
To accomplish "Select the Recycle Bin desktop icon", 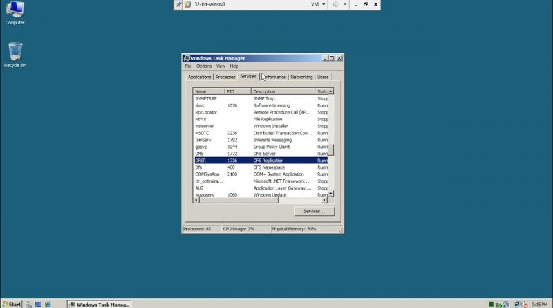I will click(x=15, y=55).
